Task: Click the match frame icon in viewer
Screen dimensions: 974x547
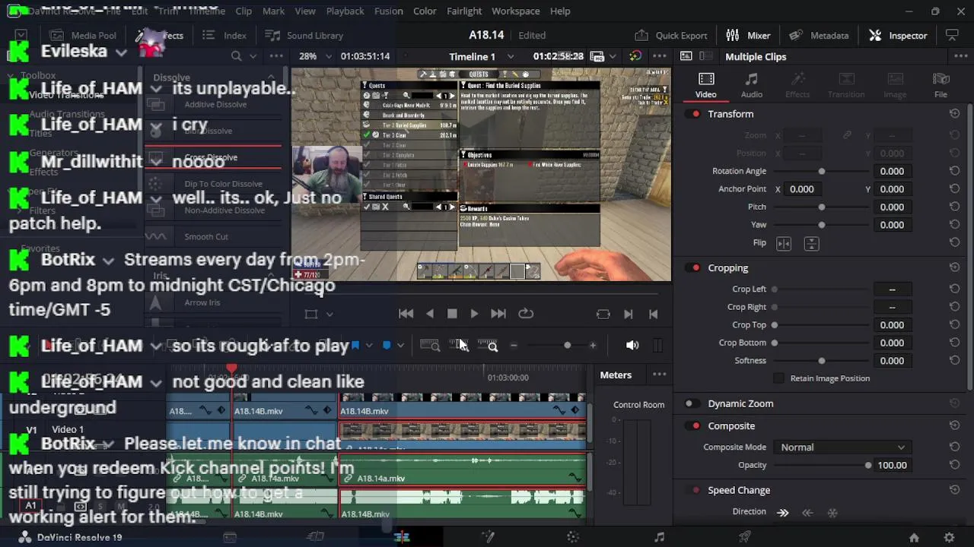Action: (x=603, y=314)
